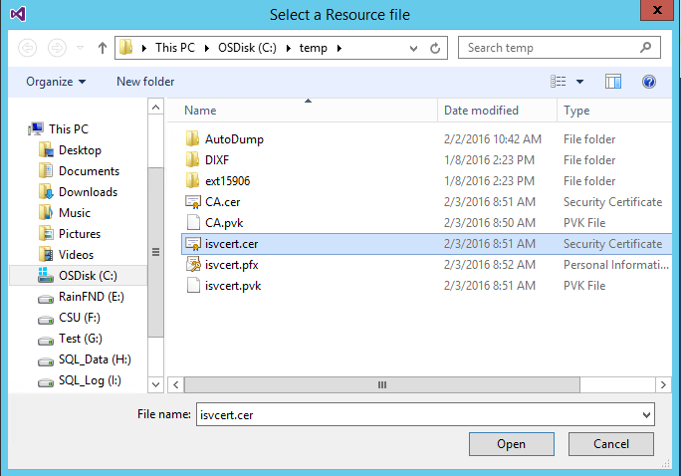Open recent locations dropdown arrow
This screenshot has width=681, height=476.
point(80,48)
